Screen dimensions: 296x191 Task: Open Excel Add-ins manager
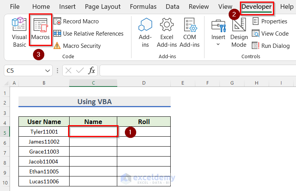click(x=167, y=33)
